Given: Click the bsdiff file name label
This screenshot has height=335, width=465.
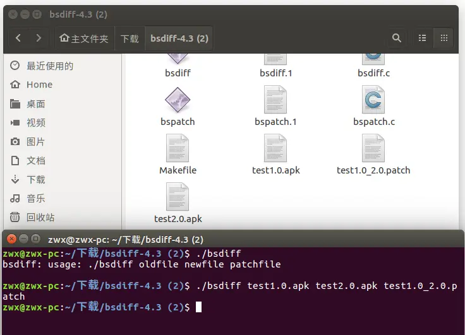Looking at the screenshot, I should (178, 73).
